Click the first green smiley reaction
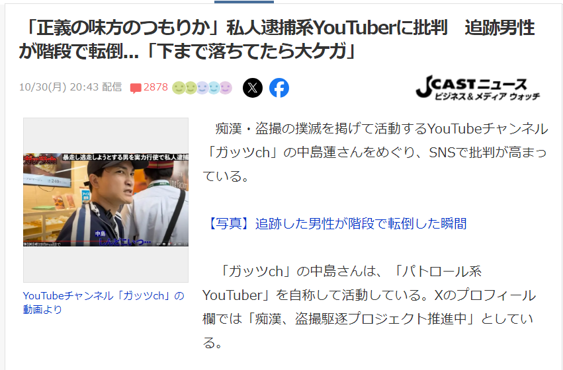The image size is (563, 370). point(179,88)
